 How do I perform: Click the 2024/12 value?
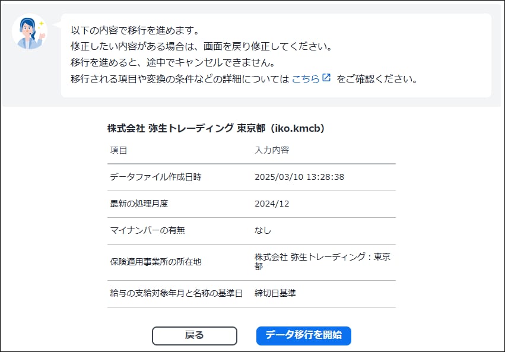click(x=272, y=204)
